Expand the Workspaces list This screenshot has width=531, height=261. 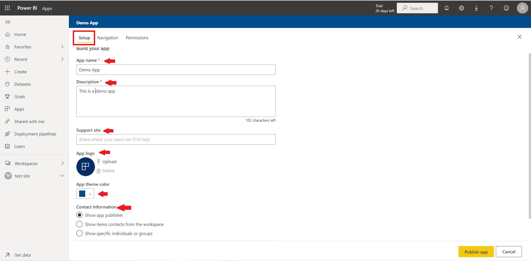tap(62, 163)
